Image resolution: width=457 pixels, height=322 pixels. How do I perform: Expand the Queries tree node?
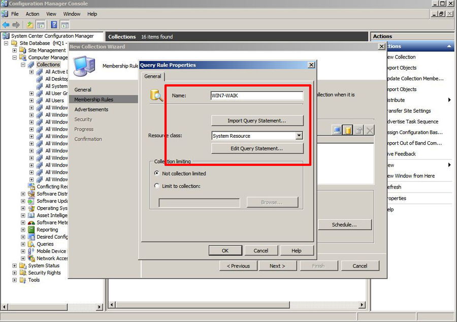tap(23, 244)
